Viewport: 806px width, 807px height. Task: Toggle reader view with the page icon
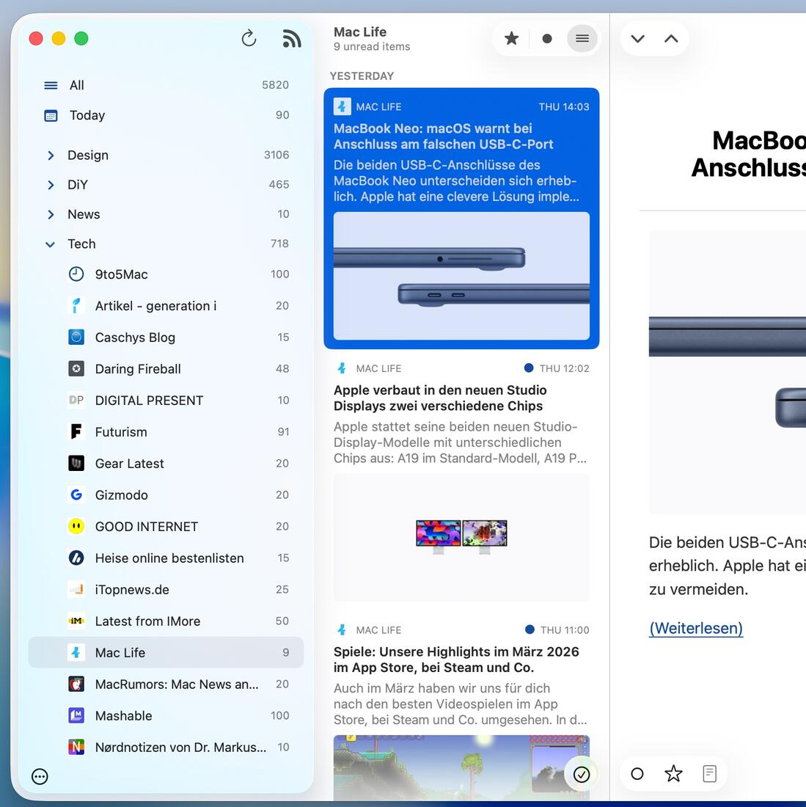tap(709, 773)
